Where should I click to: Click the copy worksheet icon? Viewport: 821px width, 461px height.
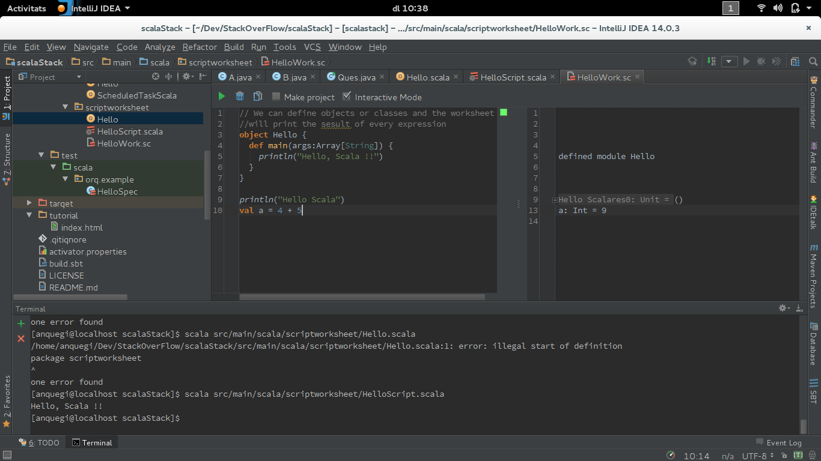click(x=258, y=96)
